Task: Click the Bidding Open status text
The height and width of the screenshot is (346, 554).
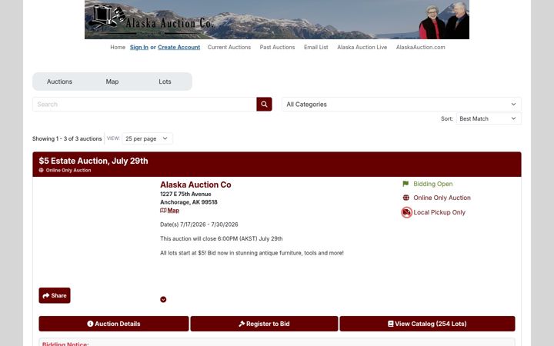Action: click(432, 184)
